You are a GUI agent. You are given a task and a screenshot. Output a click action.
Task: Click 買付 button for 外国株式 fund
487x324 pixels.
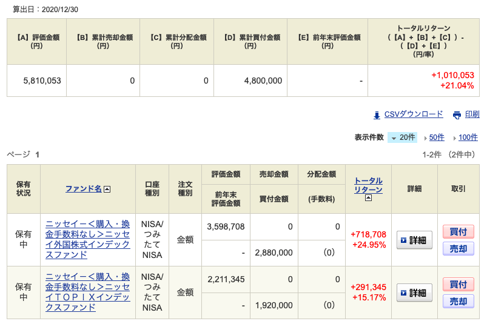coord(458,231)
